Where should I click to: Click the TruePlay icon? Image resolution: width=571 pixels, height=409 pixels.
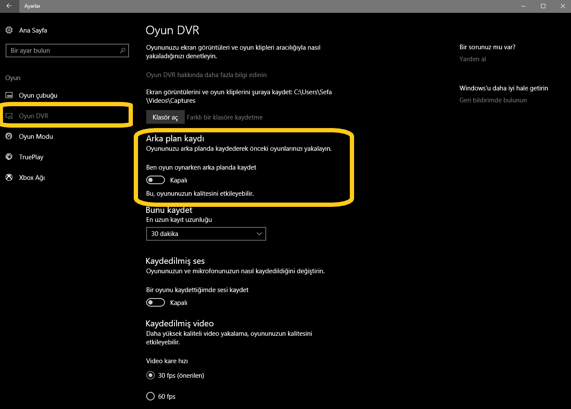pos(9,157)
